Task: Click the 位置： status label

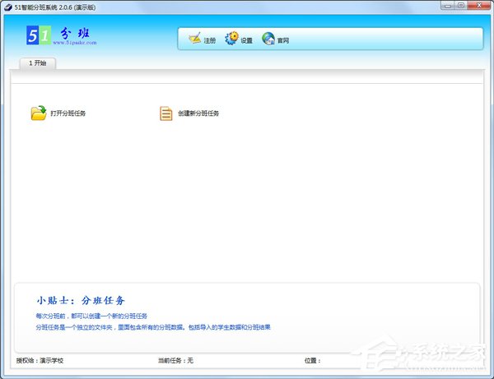Action: (x=312, y=360)
